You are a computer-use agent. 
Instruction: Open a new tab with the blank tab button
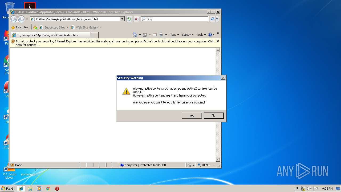coord(95,35)
